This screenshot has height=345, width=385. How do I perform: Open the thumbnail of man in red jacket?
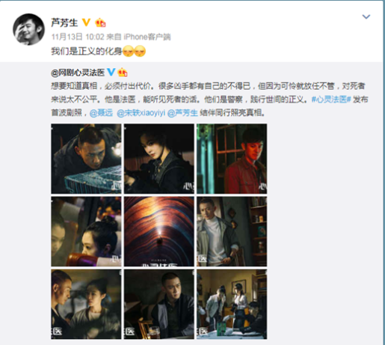[x=232, y=159]
